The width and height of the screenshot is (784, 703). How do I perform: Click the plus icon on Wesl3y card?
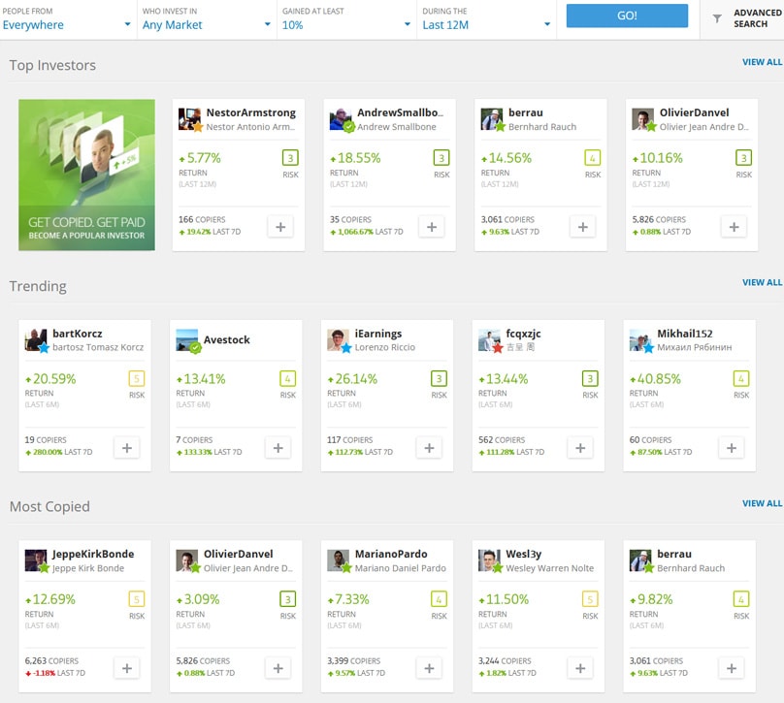(x=580, y=668)
